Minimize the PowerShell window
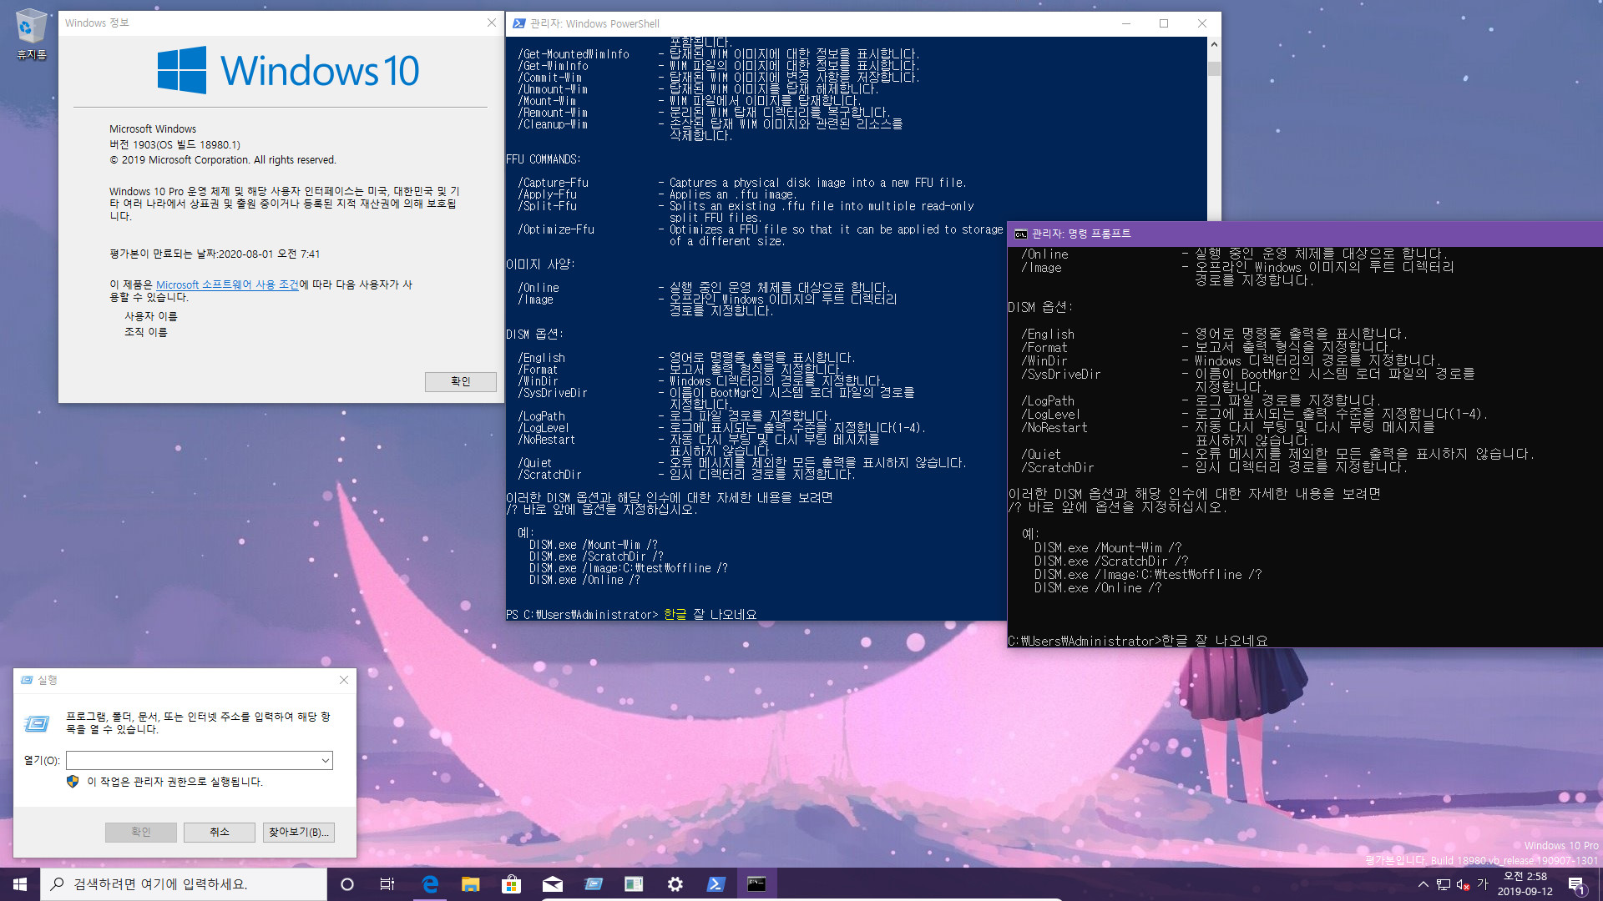1603x901 pixels. [1126, 23]
